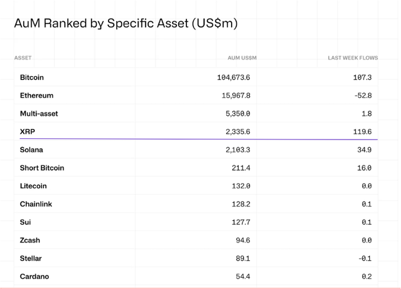Click Bitcoin AuM value 104,673.6

pos(234,77)
